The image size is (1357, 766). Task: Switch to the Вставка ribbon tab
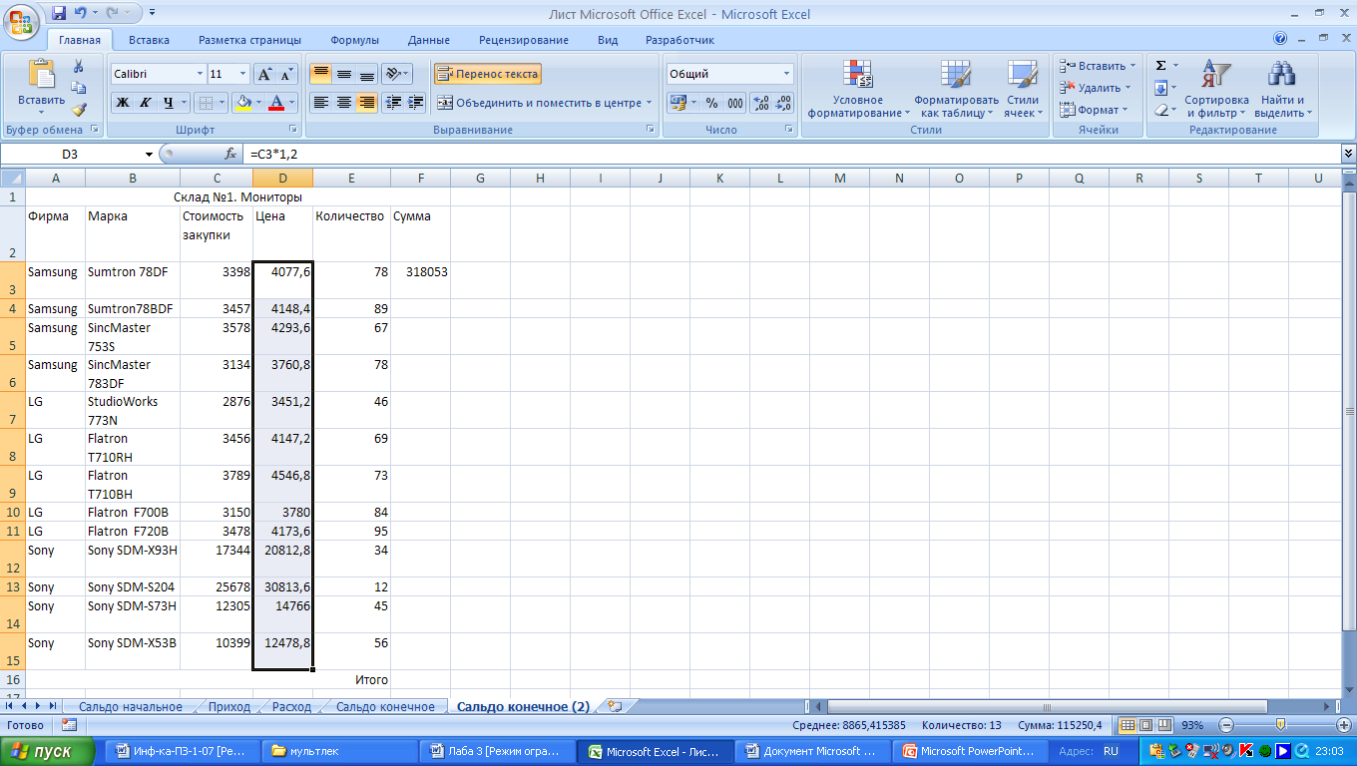[149, 40]
